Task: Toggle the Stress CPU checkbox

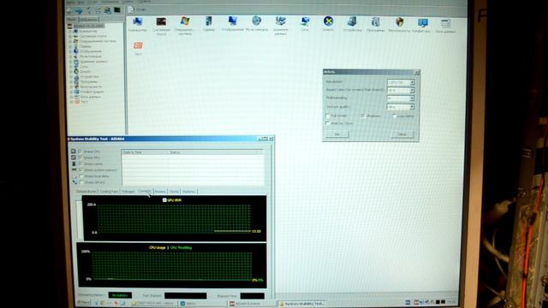Action: coord(80,151)
